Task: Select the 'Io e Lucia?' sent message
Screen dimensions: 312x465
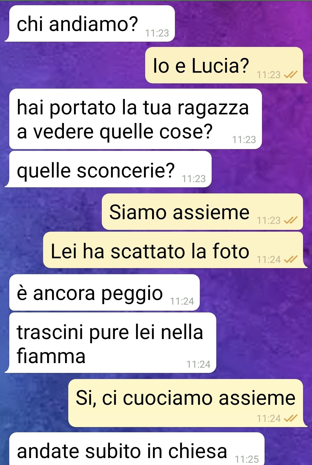Action: click(226, 65)
